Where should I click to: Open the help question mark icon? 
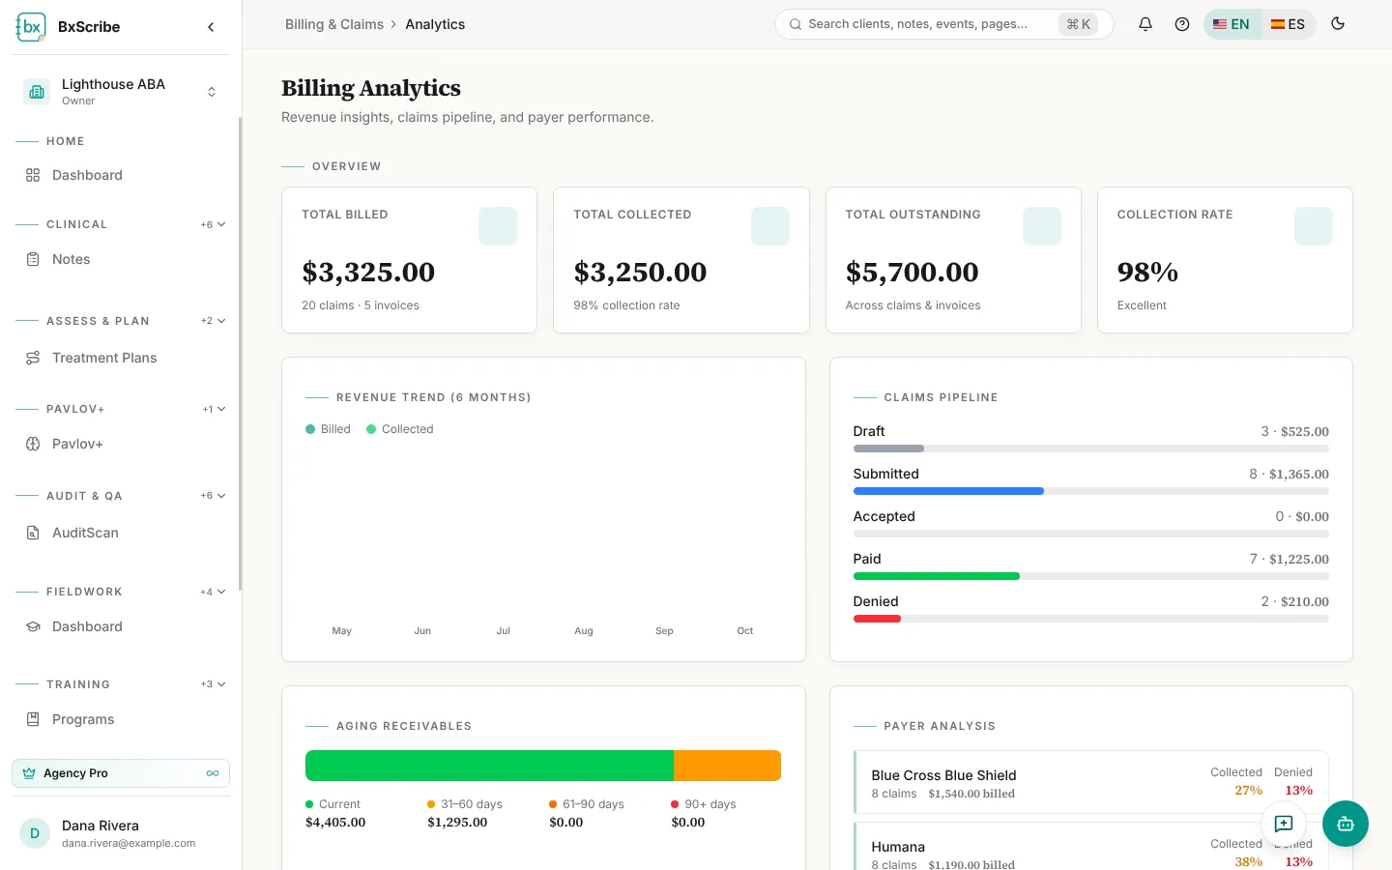1182,24
